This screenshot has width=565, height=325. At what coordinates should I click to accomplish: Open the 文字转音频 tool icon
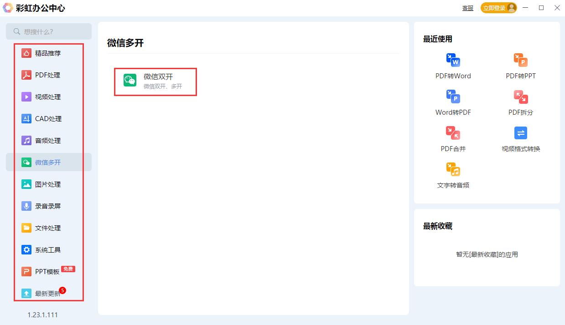pyautogui.click(x=452, y=168)
